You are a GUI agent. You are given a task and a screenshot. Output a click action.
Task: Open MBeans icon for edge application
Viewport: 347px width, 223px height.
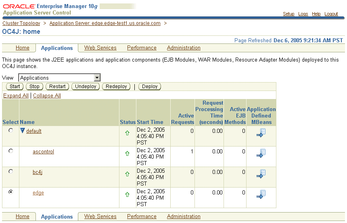pos(261,194)
